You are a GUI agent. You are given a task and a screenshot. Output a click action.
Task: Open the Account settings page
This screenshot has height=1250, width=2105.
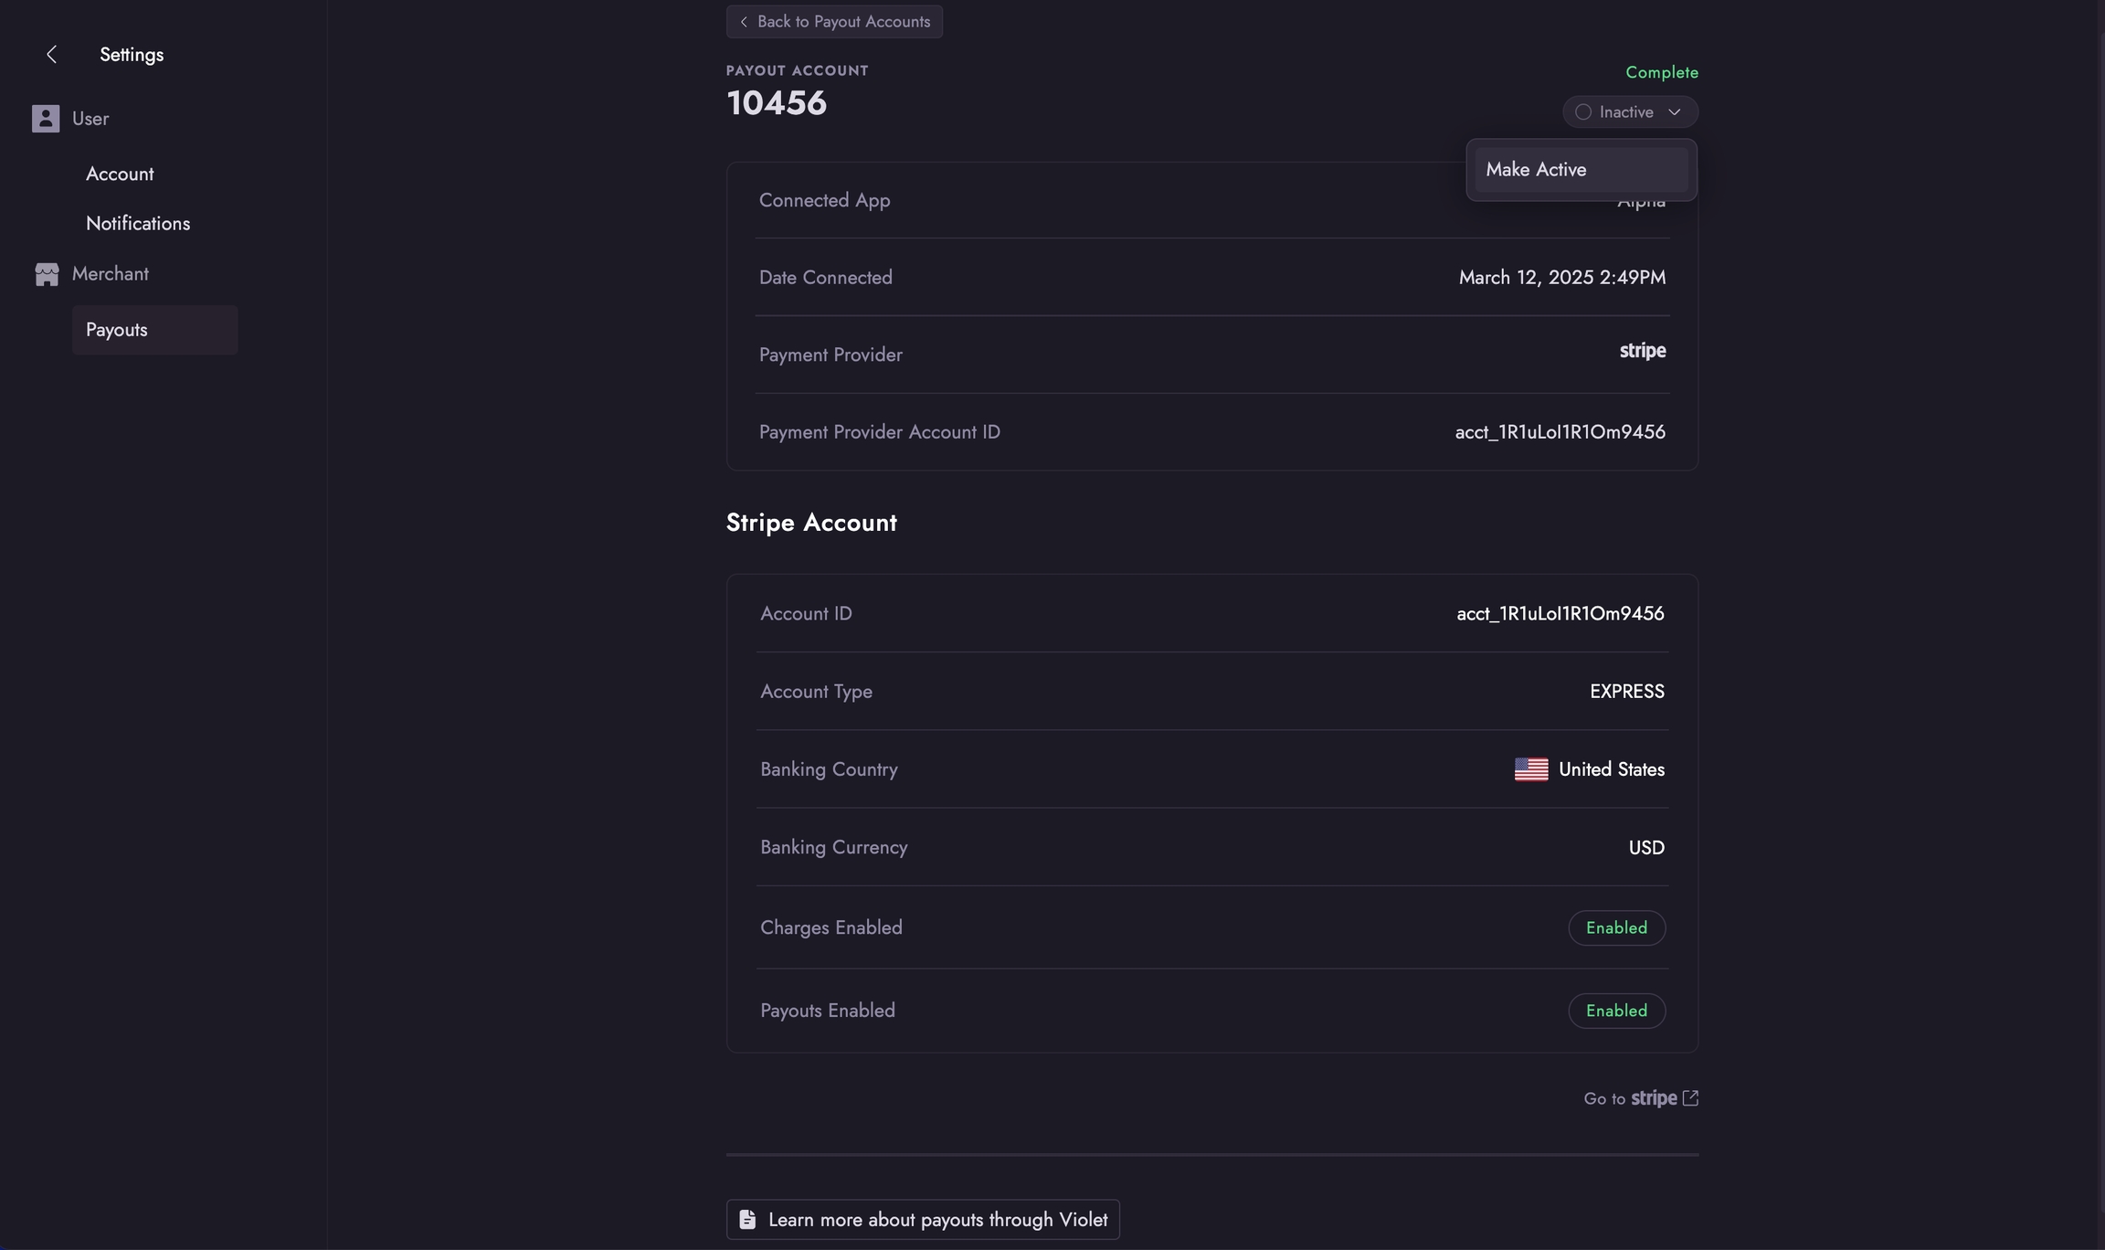point(120,175)
